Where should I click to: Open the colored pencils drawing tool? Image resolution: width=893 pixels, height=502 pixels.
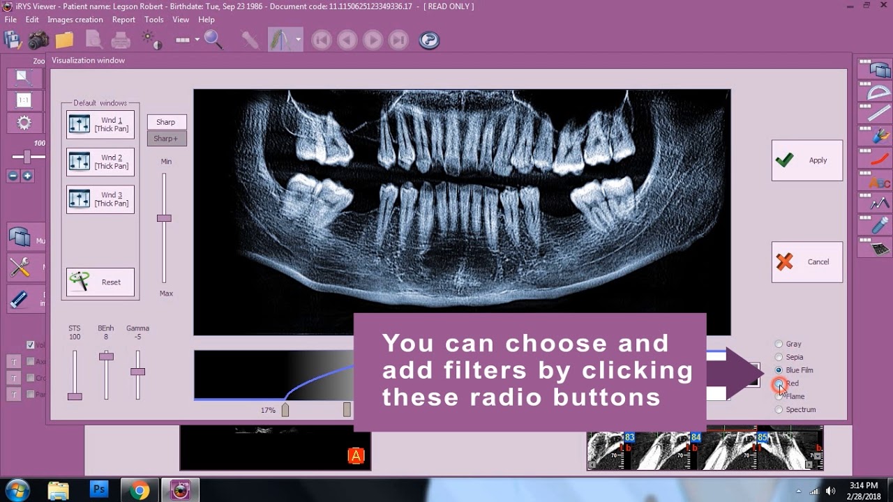[875, 135]
